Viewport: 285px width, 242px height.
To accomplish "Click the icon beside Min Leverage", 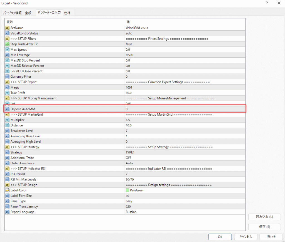I will coord(7,55).
